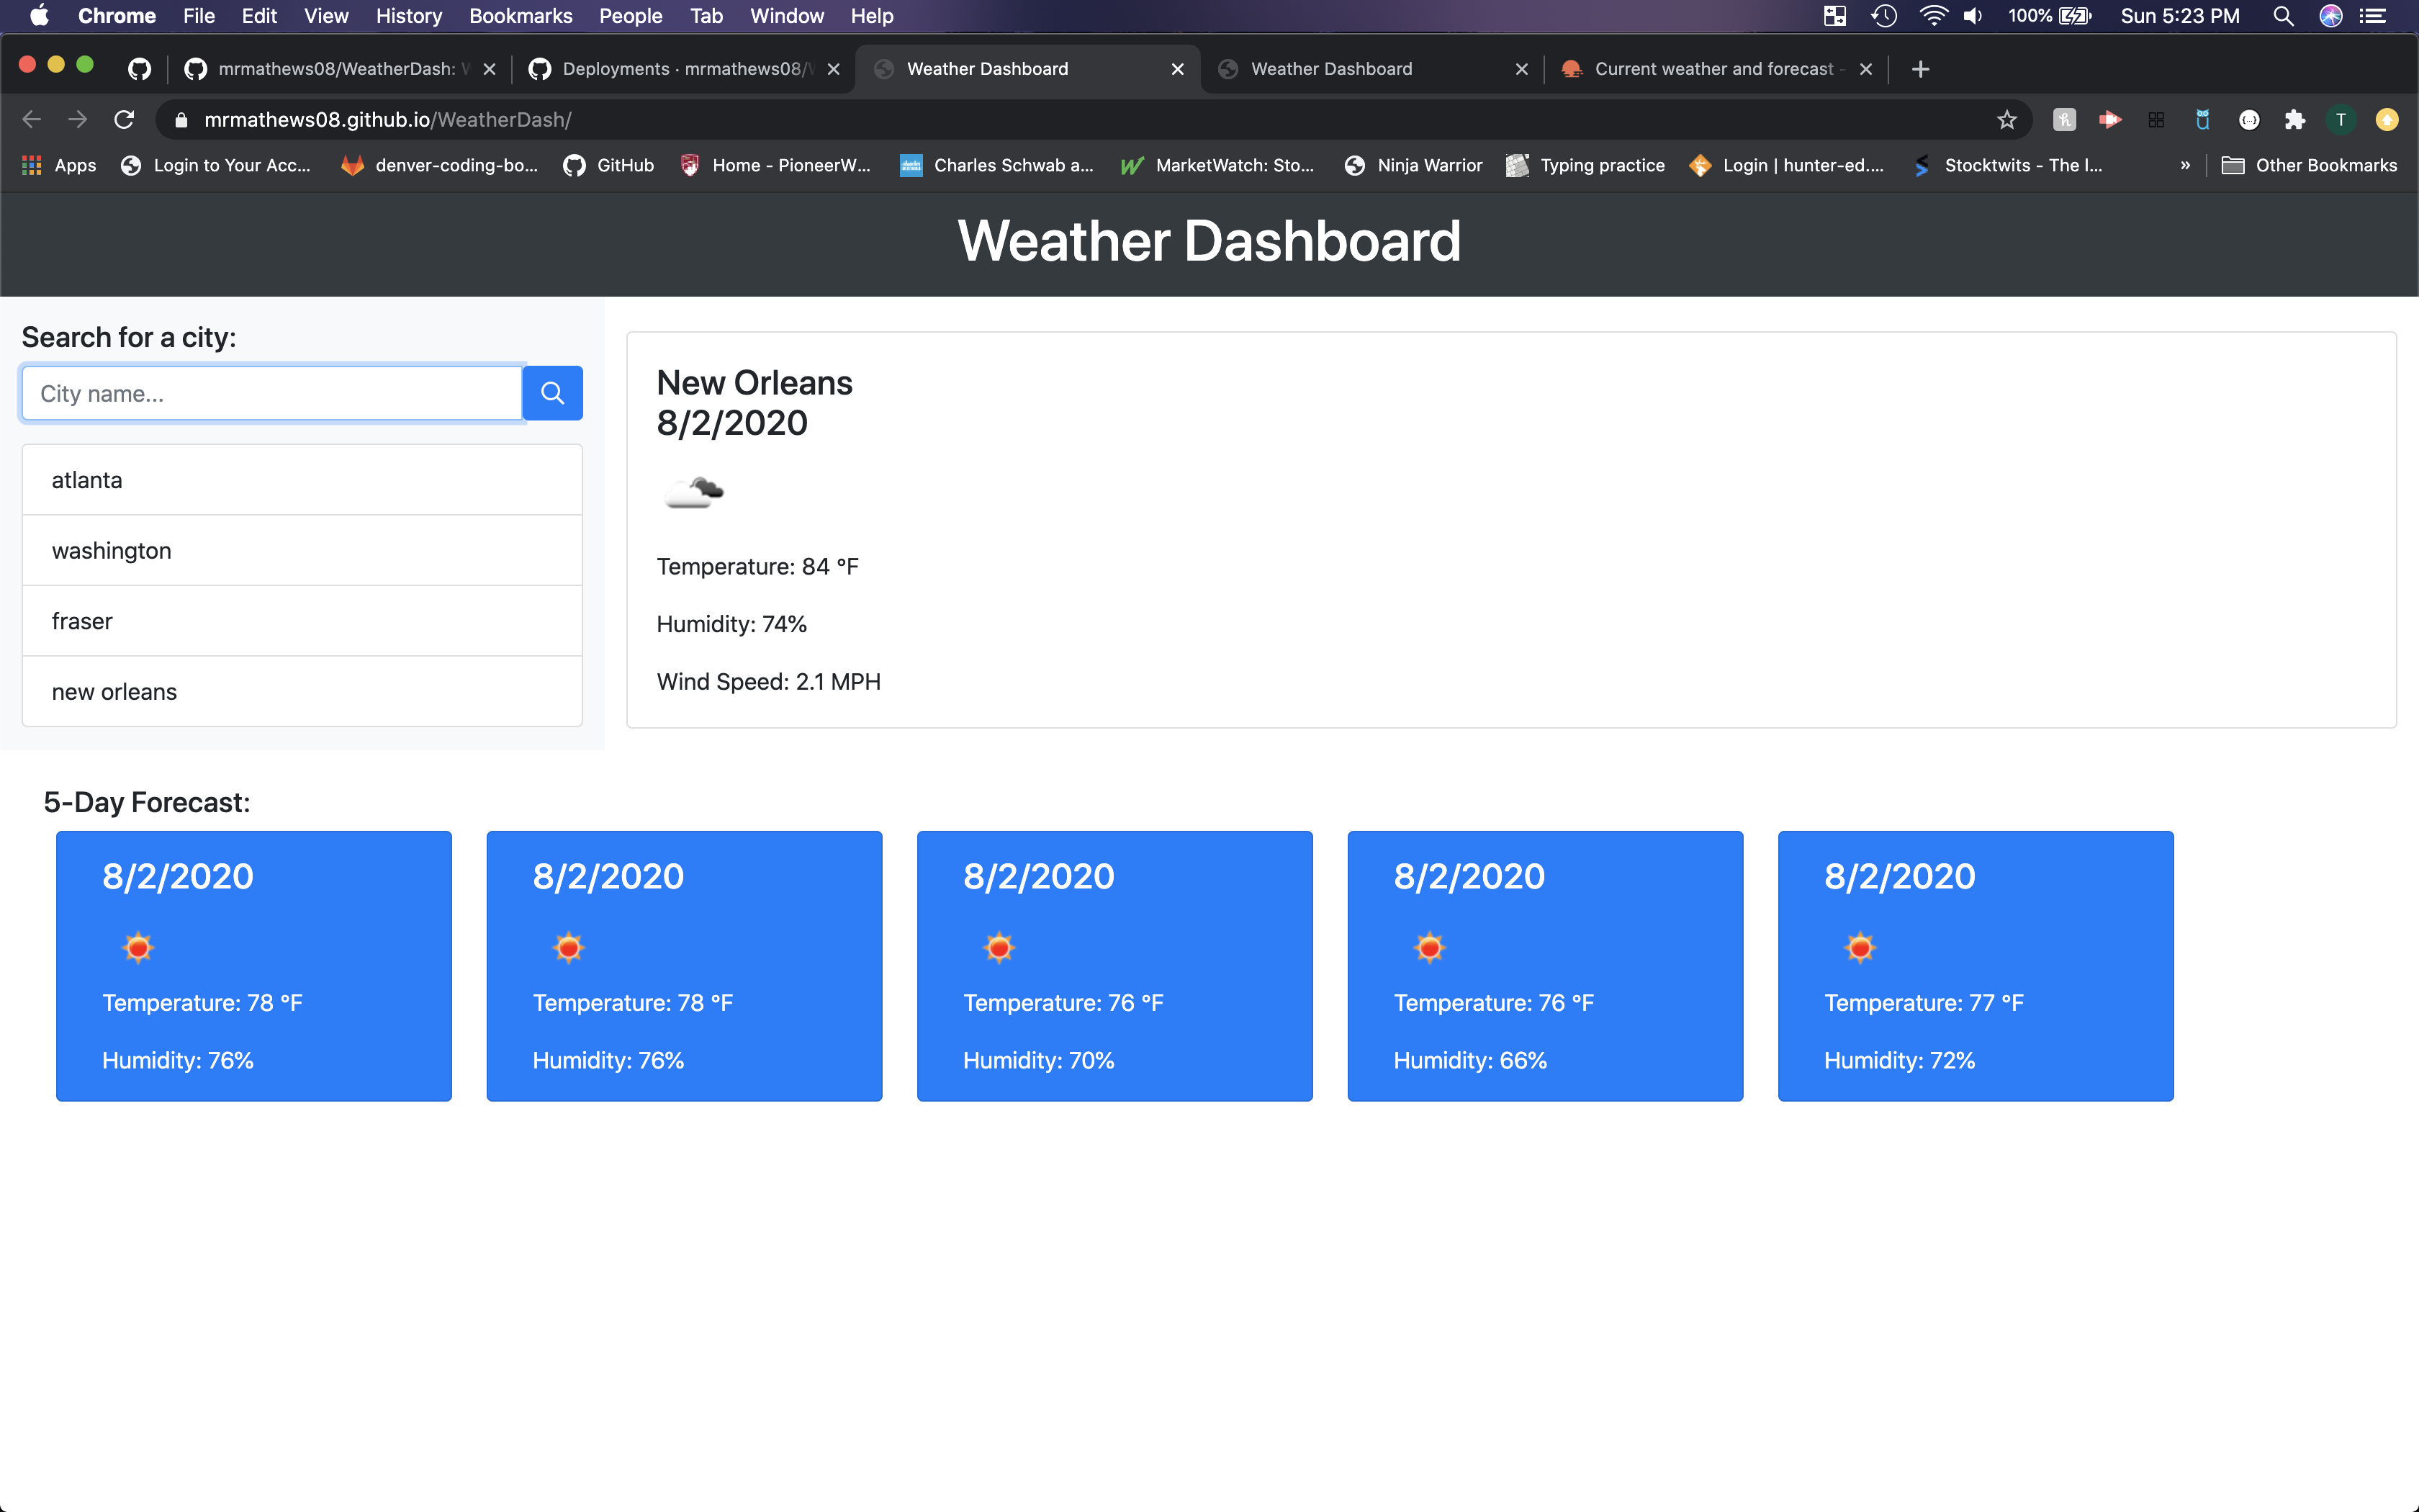Open the Honey extension

point(2063,119)
